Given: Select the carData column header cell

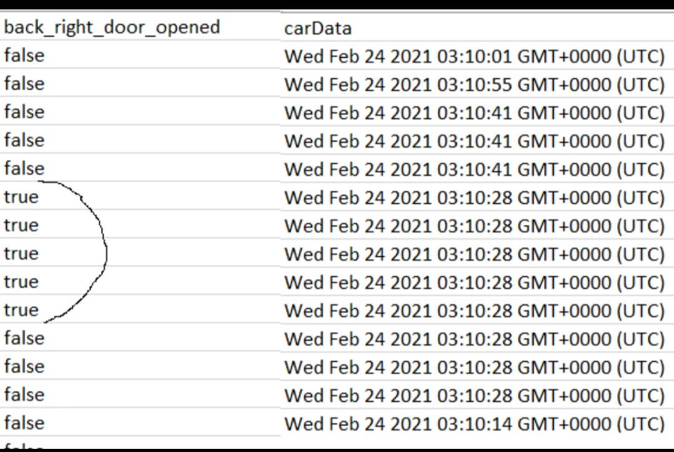Looking at the screenshot, I should click(x=318, y=28).
